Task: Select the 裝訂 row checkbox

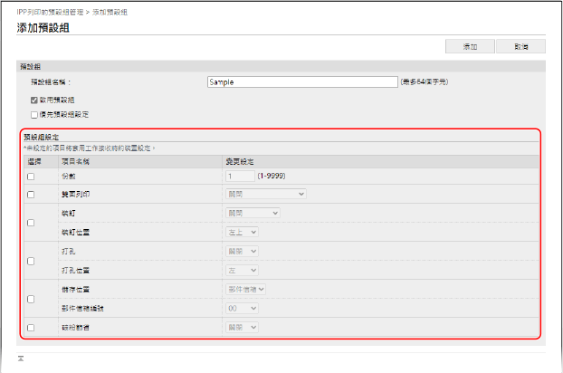Action: pyautogui.click(x=30, y=222)
